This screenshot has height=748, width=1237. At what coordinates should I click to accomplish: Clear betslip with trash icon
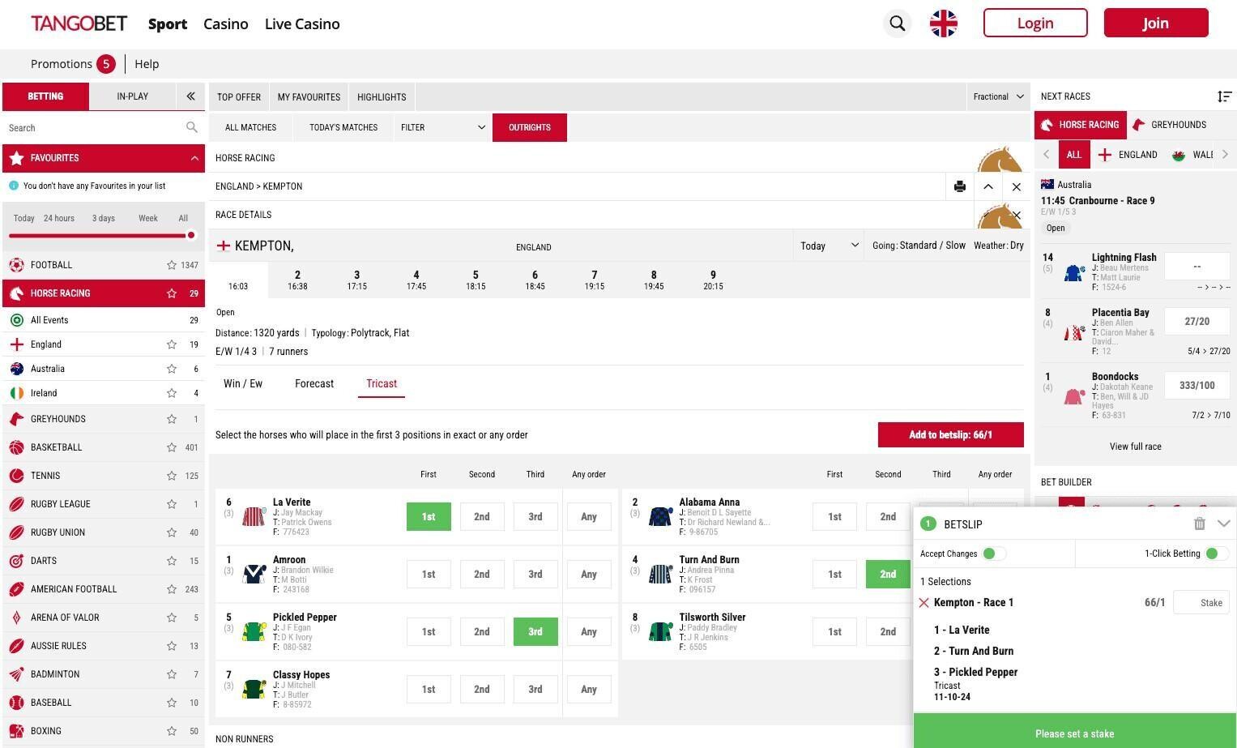[x=1200, y=524]
